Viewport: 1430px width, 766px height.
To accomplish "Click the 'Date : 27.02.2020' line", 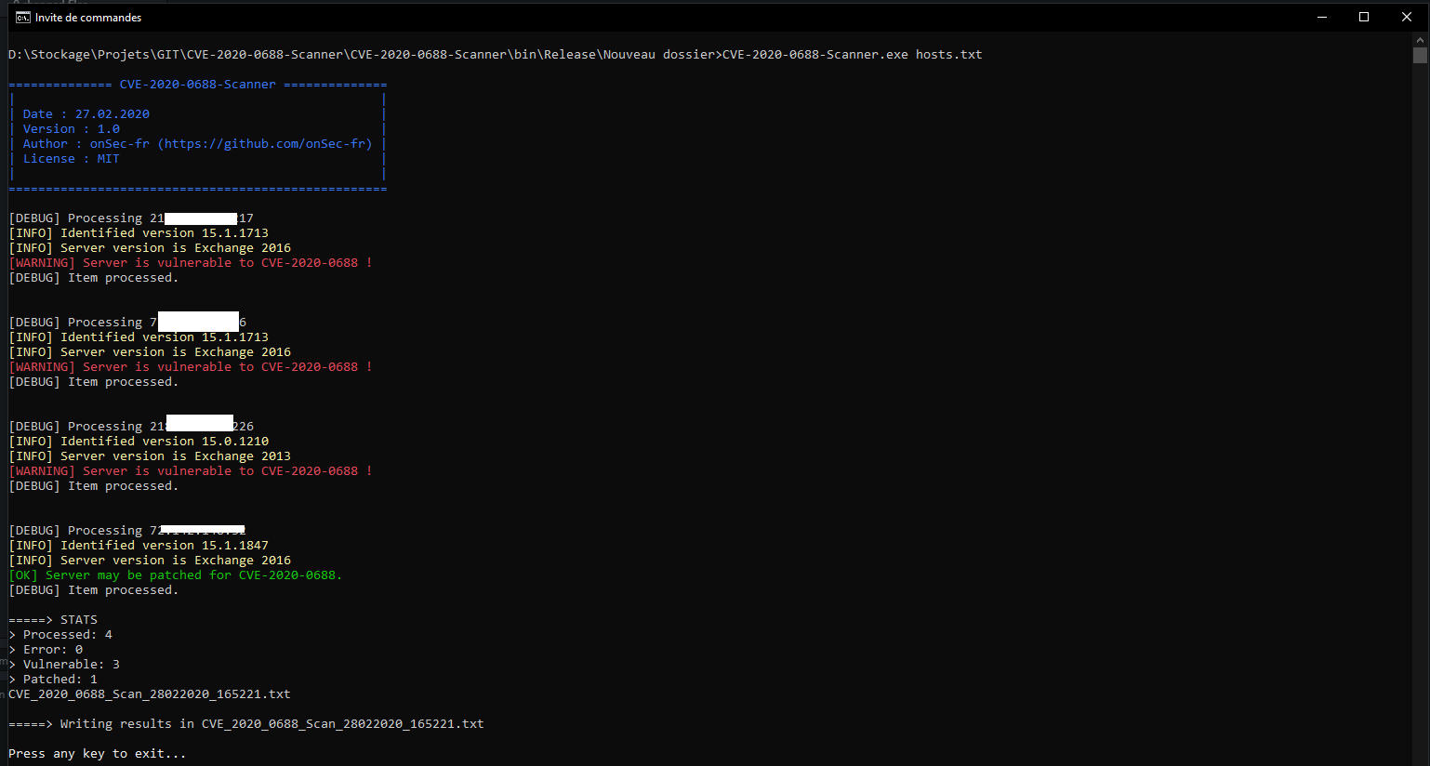I will (86, 114).
